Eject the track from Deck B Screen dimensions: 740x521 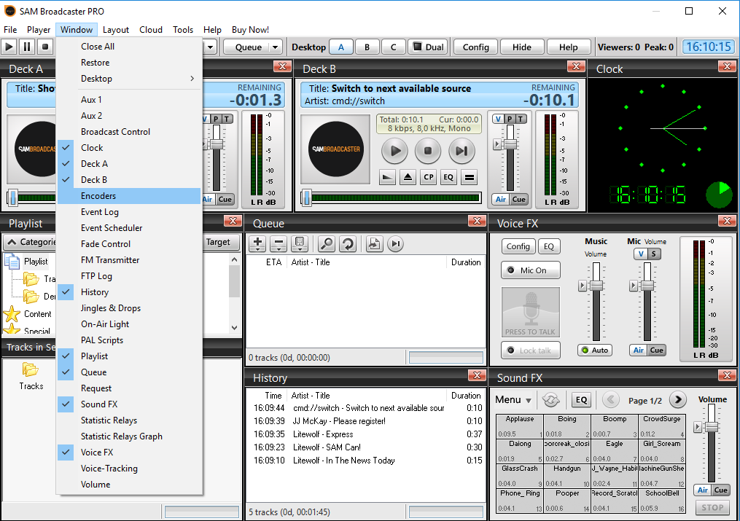408,177
